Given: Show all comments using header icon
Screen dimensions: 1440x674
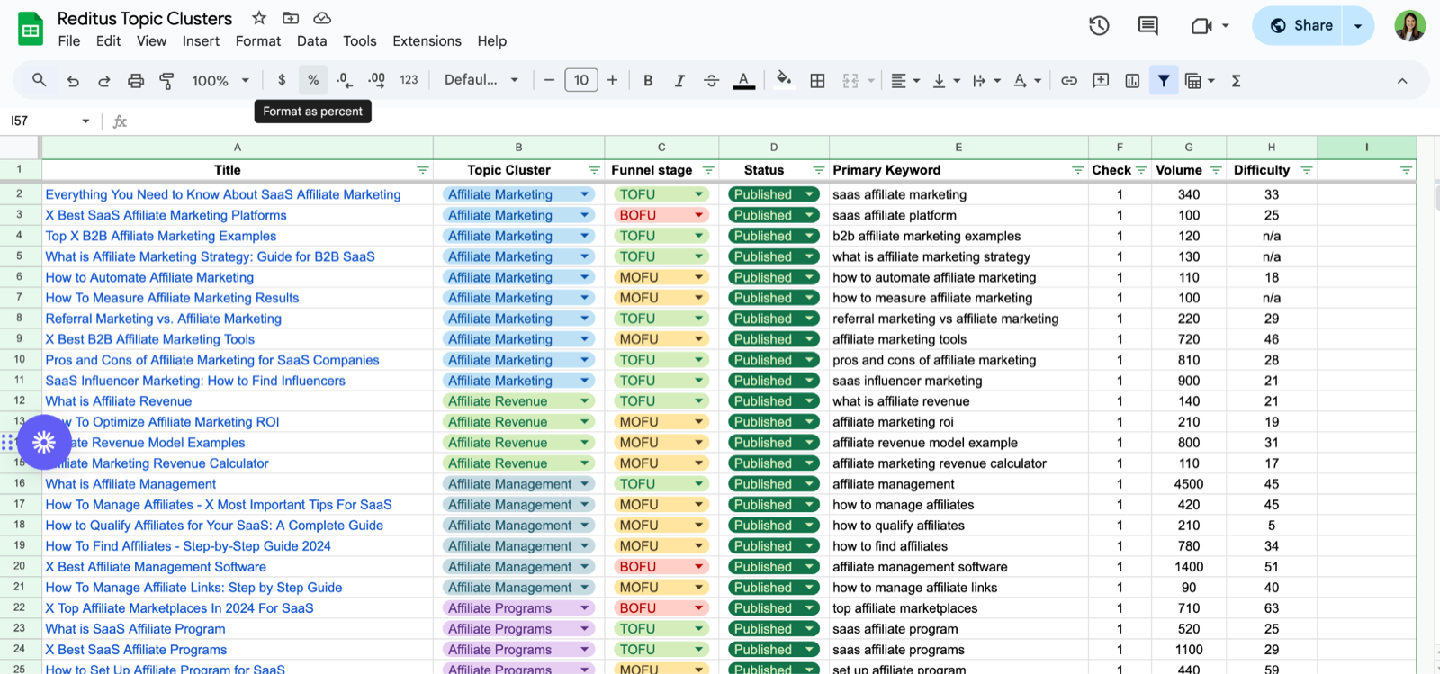Looking at the screenshot, I should click(x=1147, y=26).
